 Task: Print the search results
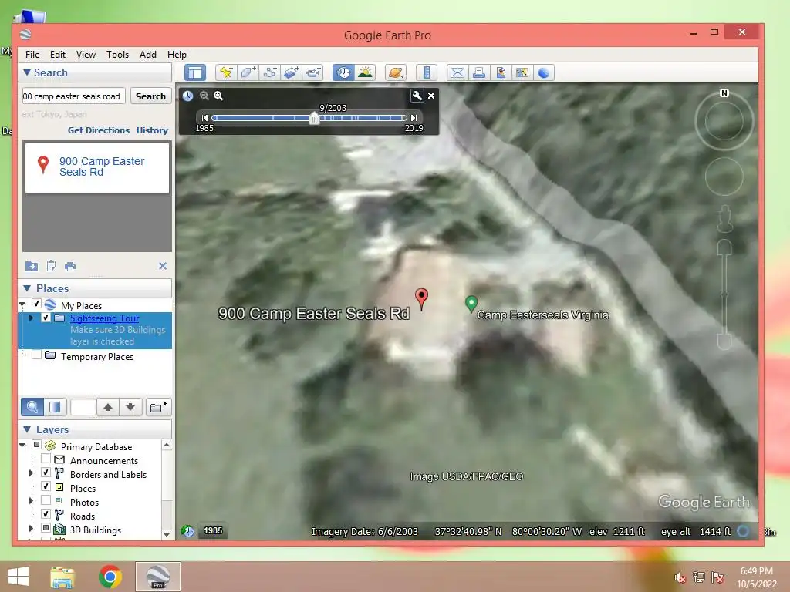click(x=70, y=266)
